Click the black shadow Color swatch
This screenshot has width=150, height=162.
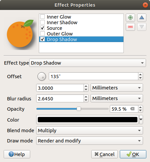[x=88, y=120]
